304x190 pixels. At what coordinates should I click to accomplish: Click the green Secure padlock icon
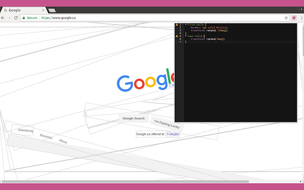[x=24, y=18]
